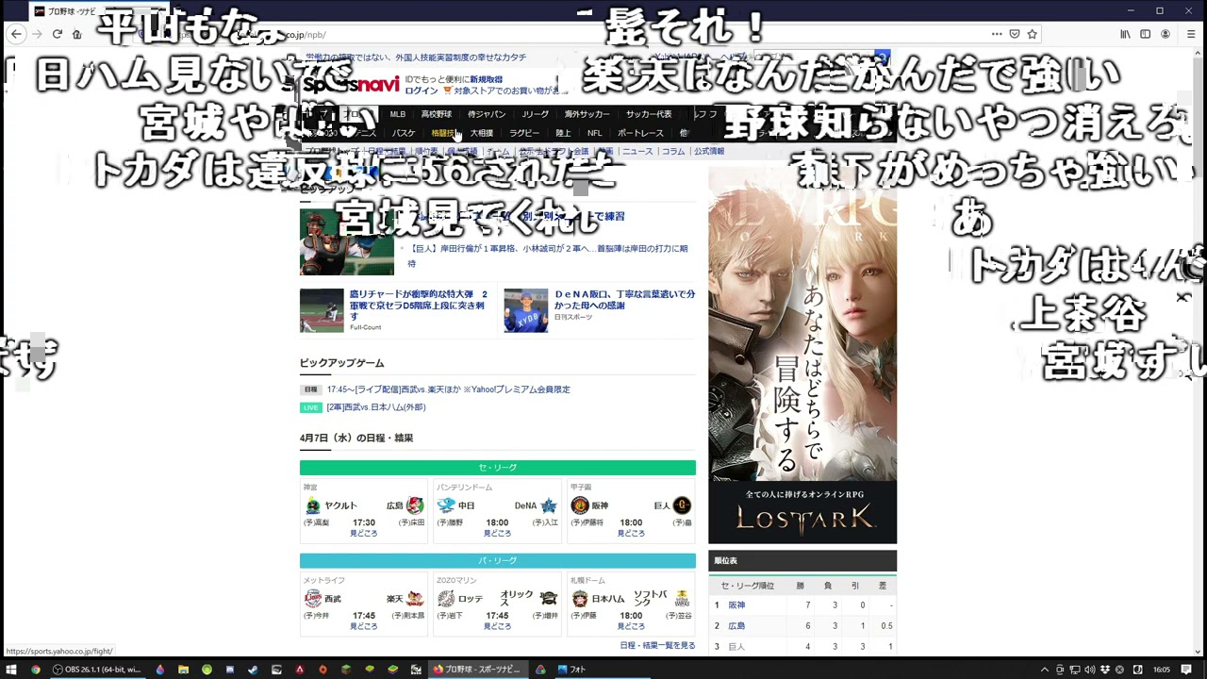Open the browser home page icon
This screenshot has width=1207, height=679.
[77, 34]
